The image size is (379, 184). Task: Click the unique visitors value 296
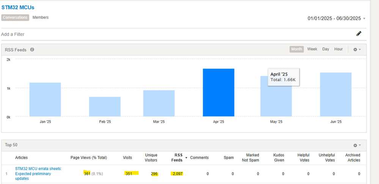coord(154,174)
